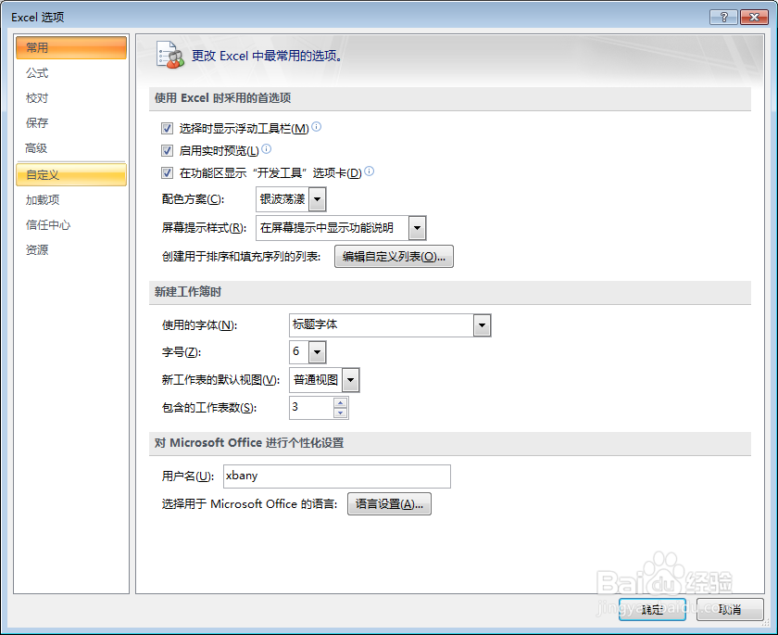
Task: Toggle 在功能区显示开发工具选项卡 checkbox
Action: [x=168, y=172]
